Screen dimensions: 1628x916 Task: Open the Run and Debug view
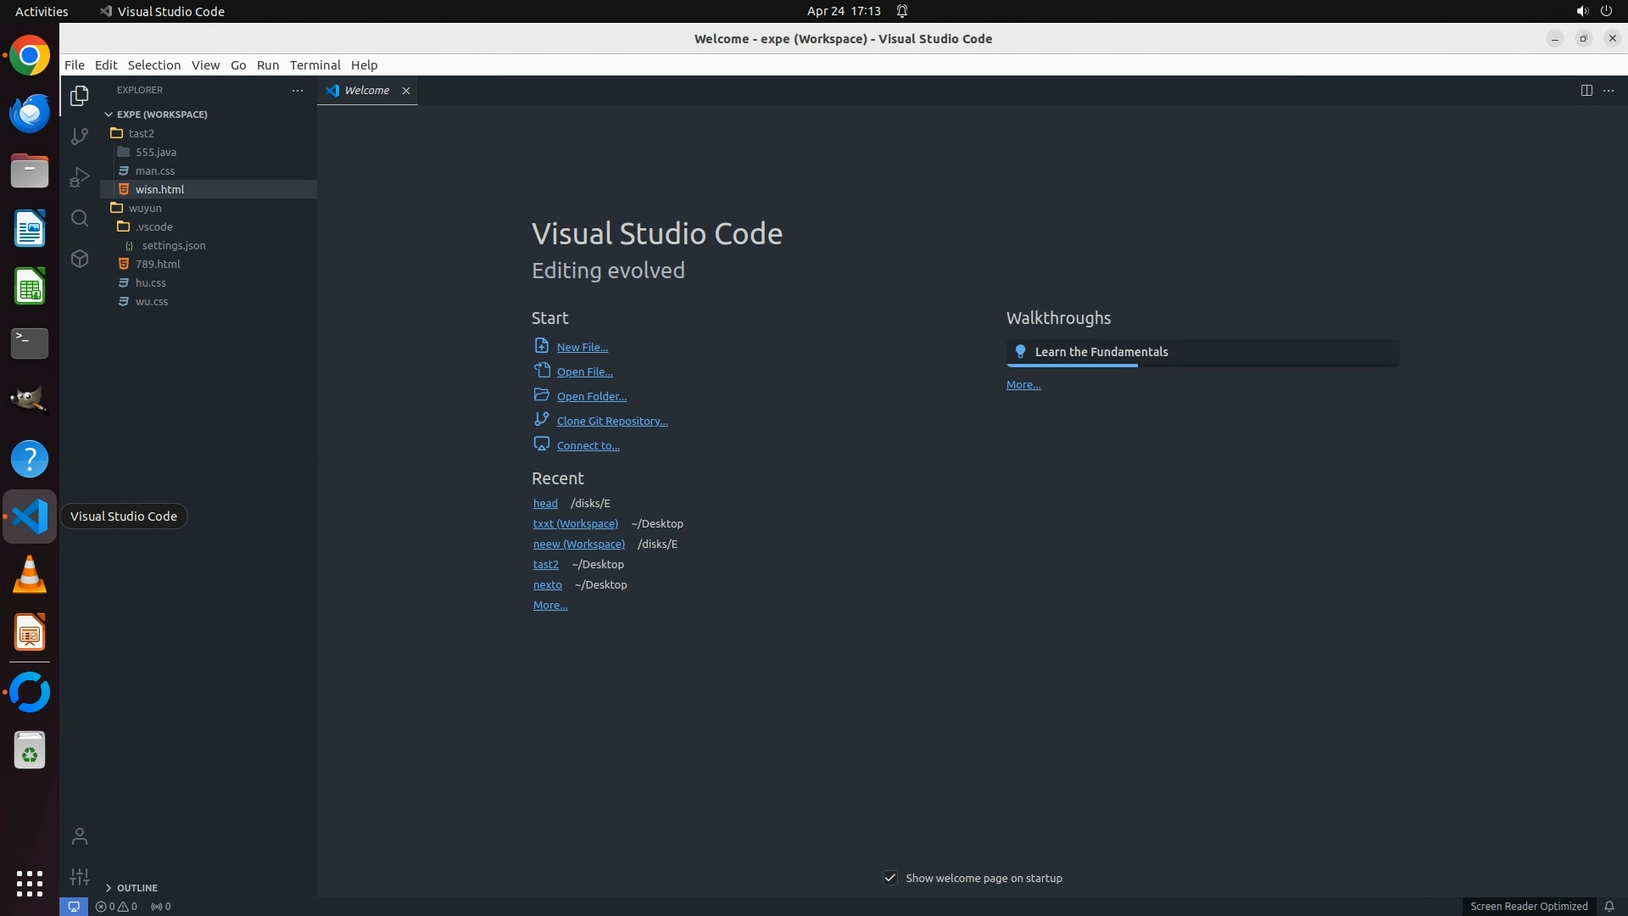click(x=80, y=177)
